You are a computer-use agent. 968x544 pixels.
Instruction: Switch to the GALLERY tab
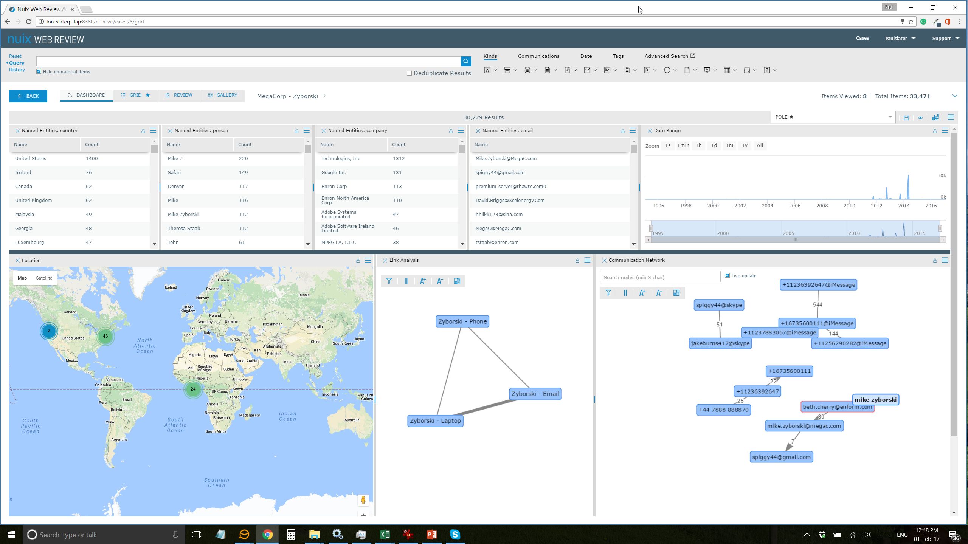pyautogui.click(x=222, y=95)
